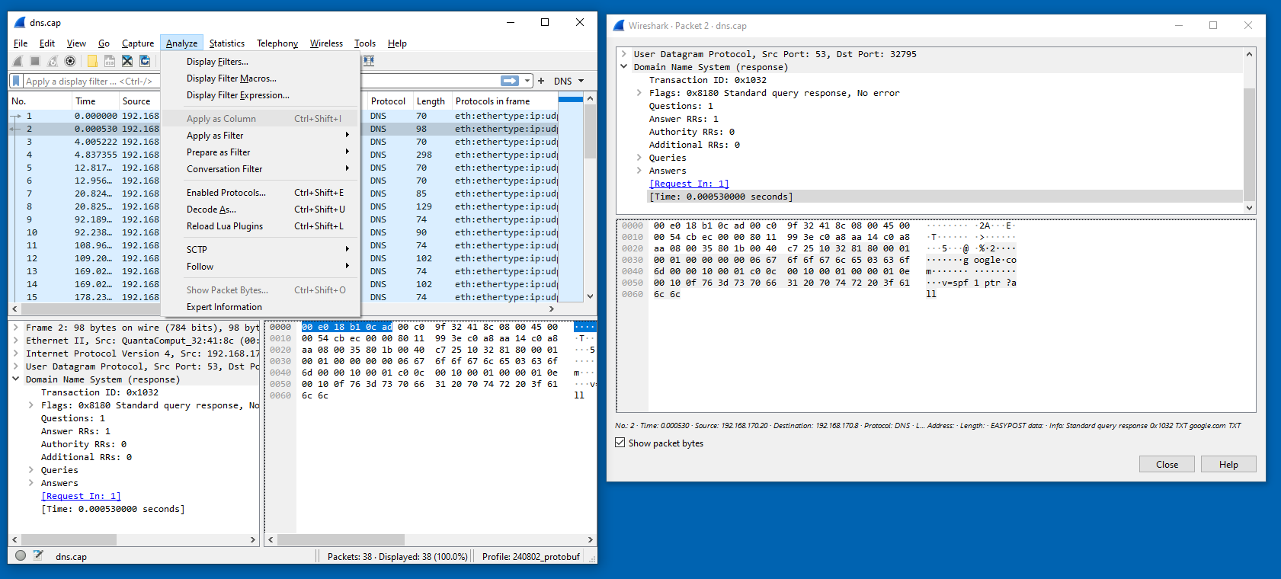
Task: Click Request In: 1 link in packet dialog
Action: tap(689, 184)
